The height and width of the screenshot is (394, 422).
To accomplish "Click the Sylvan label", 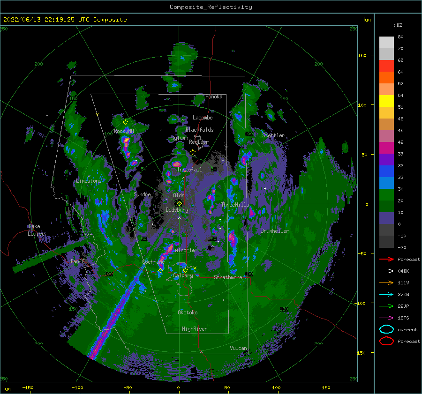I will pyautogui.click(x=180, y=138).
